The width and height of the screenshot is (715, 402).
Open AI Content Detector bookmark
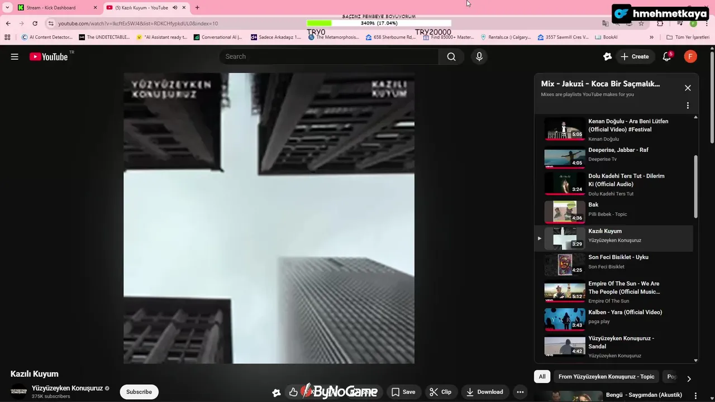tap(47, 37)
